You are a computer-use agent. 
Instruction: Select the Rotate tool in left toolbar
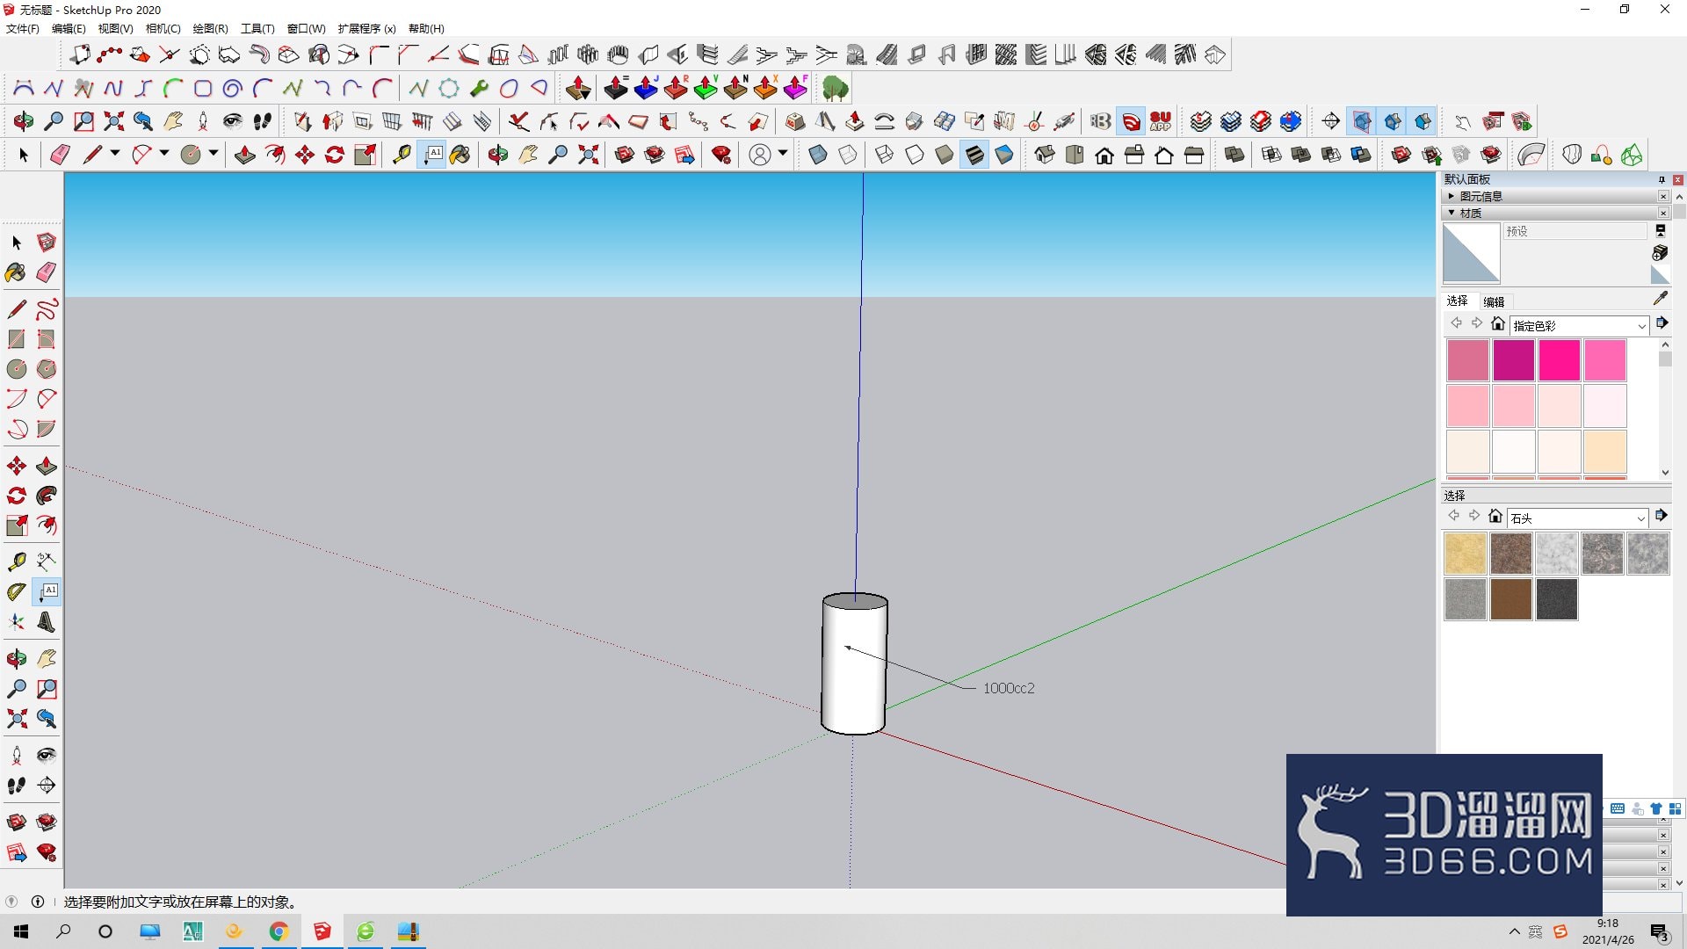(x=16, y=496)
